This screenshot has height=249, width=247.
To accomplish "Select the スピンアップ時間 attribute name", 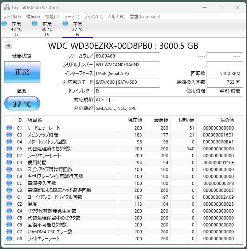I will [43, 135].
